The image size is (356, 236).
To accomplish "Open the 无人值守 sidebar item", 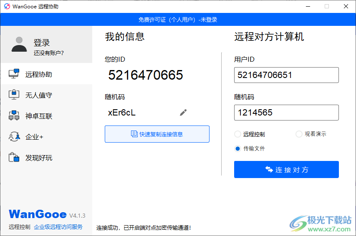I will click(46, 95).
